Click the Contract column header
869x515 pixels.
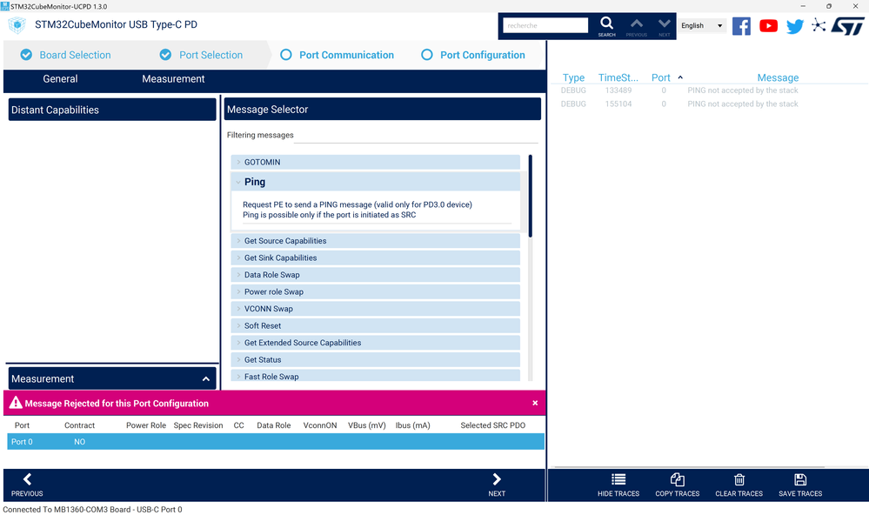tap(79, 425)
